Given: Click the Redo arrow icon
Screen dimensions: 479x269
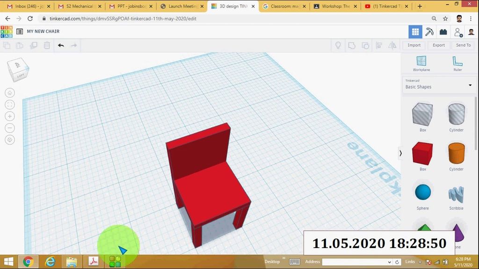Looking at the screenshot, I should tap(74, 45).
